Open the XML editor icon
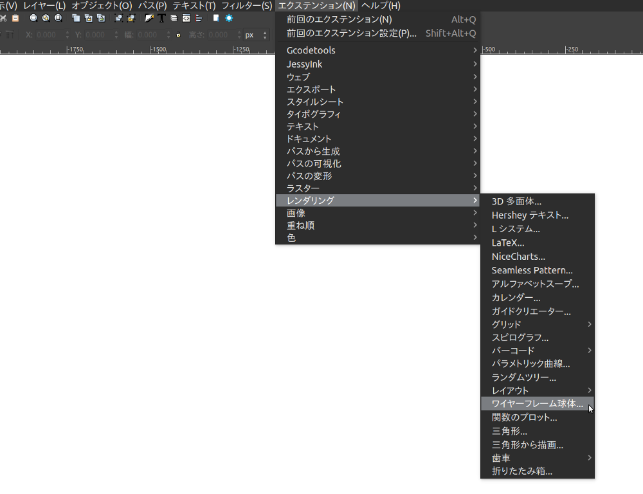This screenshot has height=494, width=643. pyautogui.click(x=186, y=18)
